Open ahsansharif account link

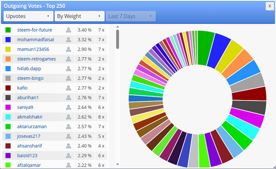pyautogui.click(x=30, y=146)
